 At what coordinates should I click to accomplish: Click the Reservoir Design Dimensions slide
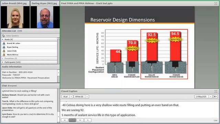(140, 48)
